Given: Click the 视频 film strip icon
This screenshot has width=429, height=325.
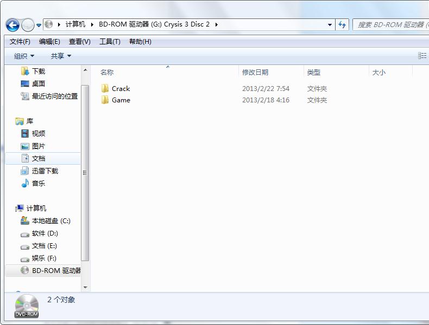Looking at the screenshot, I should point(25,133).
